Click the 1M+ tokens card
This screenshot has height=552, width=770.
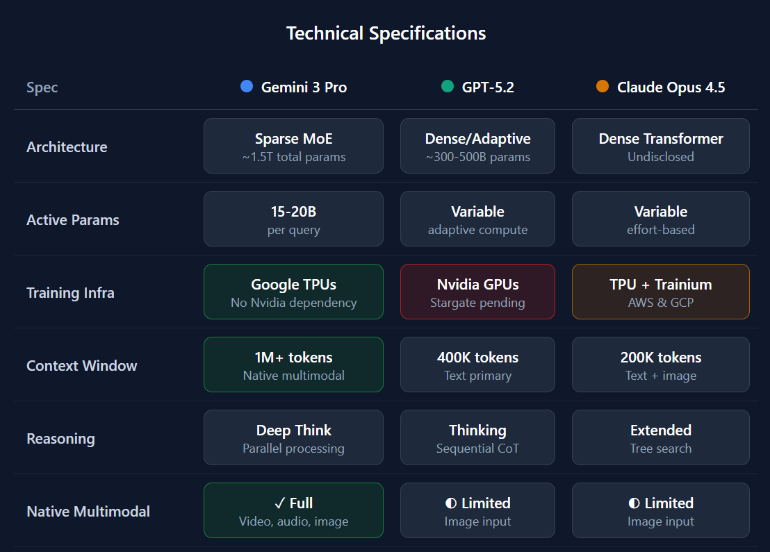pyautogui.click(x=294, y=365)
